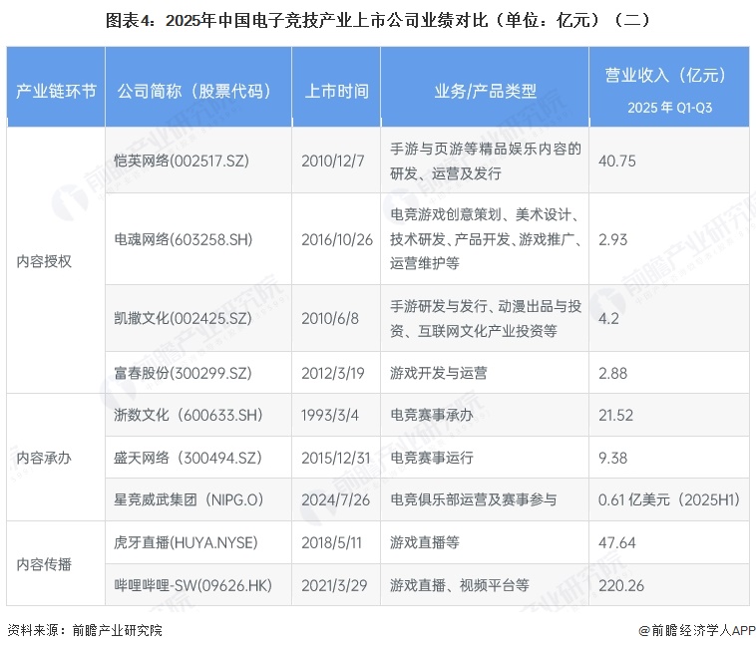This screenshot has width=756, height=651.
Task: Click 手游与页游等精品娱乐内容 business description
Action: [485, 161]
